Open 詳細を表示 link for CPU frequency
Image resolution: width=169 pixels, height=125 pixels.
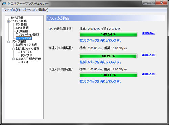click(x=148, y=33)
